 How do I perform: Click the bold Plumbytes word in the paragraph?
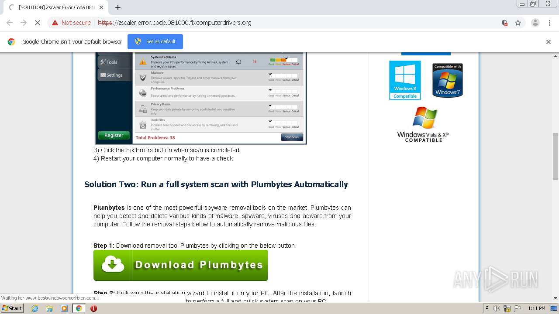(x=109, y=208)
